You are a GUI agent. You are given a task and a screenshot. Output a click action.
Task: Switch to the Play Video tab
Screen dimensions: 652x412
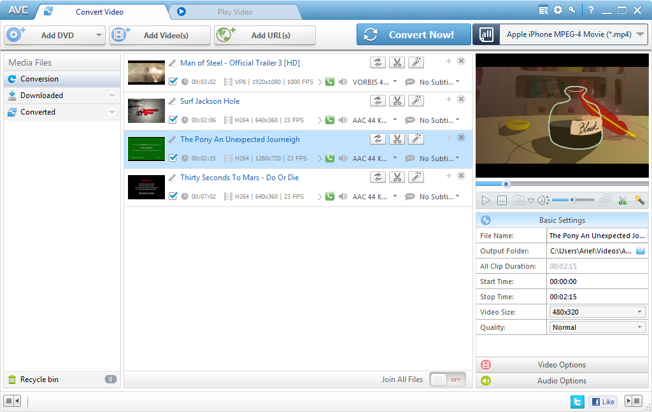[235, 11]
